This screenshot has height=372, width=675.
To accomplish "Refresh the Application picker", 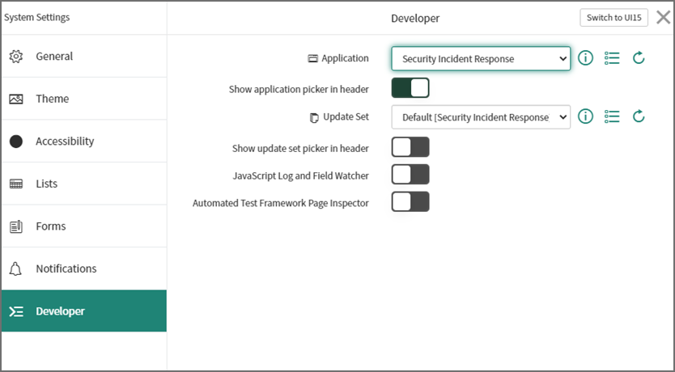I will [639, 58].
